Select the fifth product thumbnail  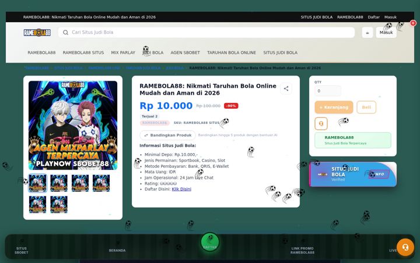pyautogui.click(x=37, y=205)
